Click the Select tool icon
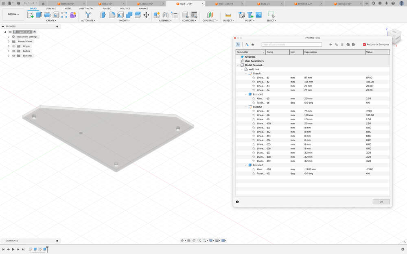 271,15
